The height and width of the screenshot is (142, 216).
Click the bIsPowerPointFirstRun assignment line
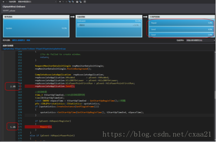85,83
